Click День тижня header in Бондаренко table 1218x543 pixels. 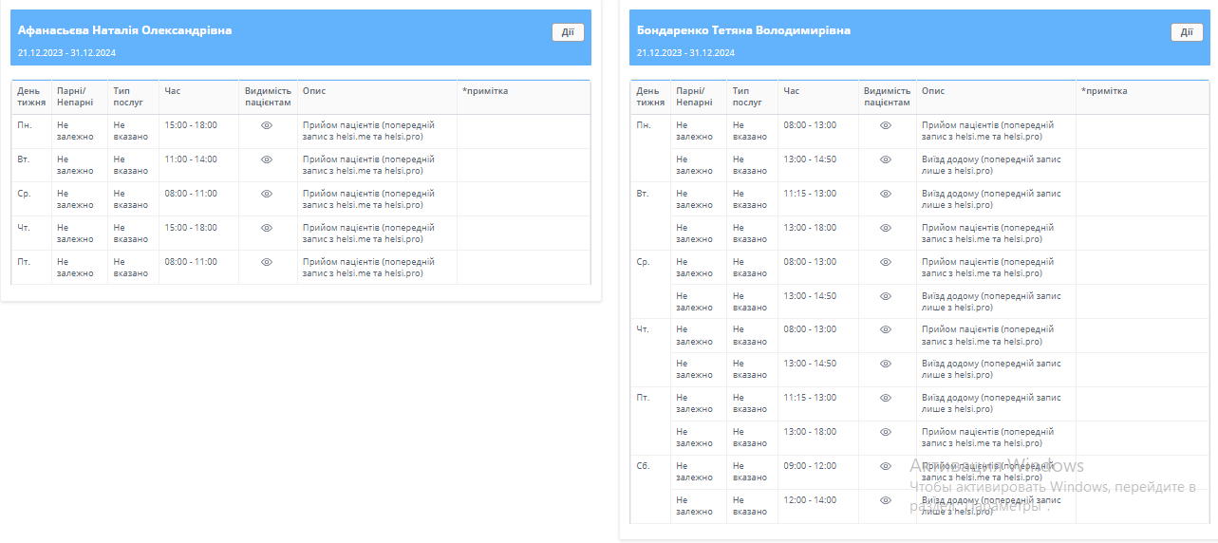(650, 97)
